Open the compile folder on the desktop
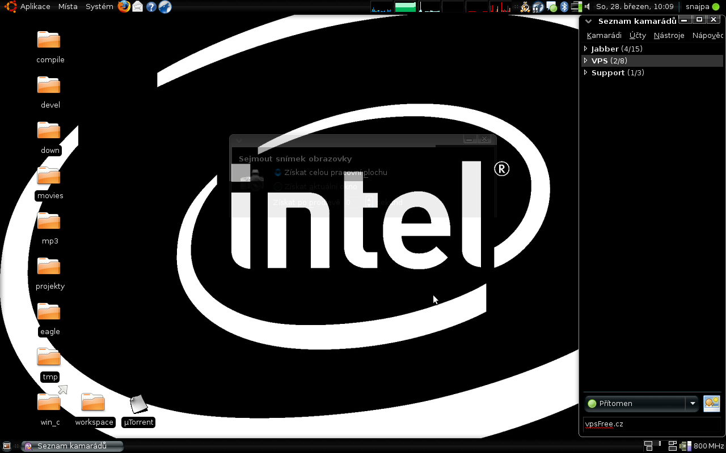The image size is (726, 453). coord(50,41)
